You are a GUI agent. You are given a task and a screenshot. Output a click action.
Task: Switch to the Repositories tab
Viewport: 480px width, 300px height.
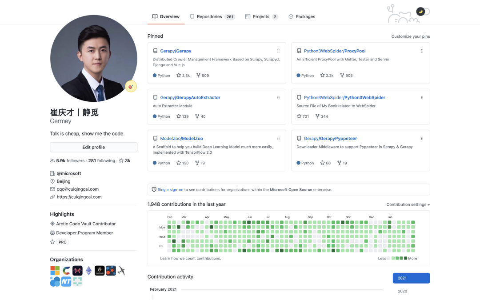[212, 16]
